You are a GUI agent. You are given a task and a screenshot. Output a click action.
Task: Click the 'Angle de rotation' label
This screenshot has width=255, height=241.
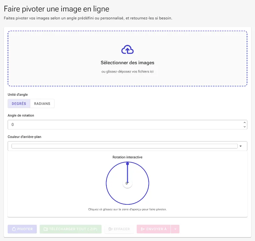click(x=21, y=115)
